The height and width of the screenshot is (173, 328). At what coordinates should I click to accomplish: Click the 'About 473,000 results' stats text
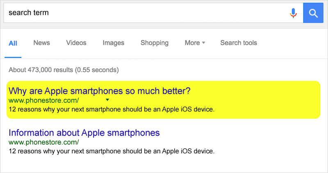click(x=64, y=70)
